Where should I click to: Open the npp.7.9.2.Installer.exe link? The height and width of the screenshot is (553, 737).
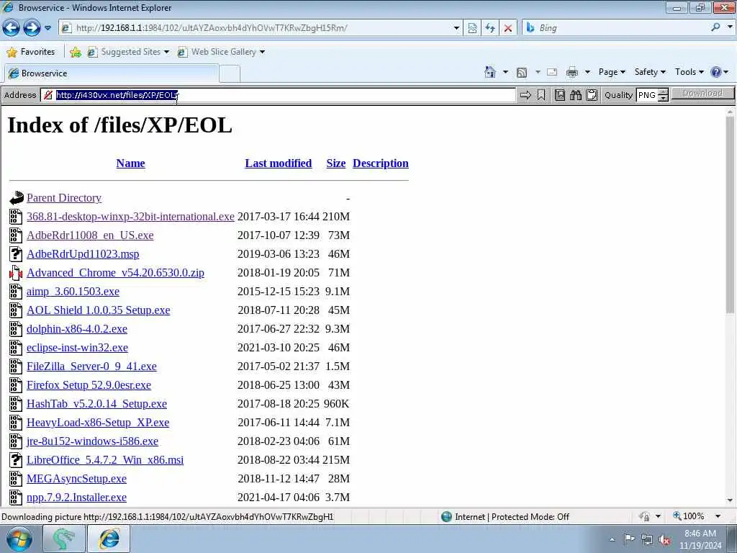click(x=76, y=498)
